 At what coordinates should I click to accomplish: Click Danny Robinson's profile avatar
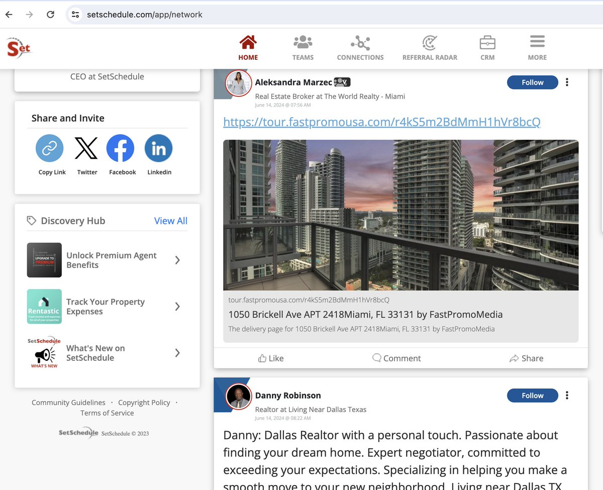(x=238, y=397)
